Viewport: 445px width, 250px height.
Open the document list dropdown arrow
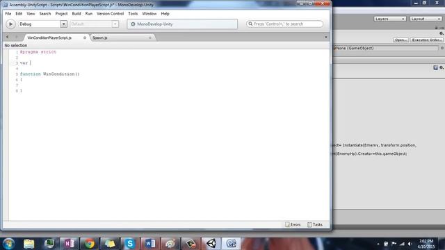(326, 37)
